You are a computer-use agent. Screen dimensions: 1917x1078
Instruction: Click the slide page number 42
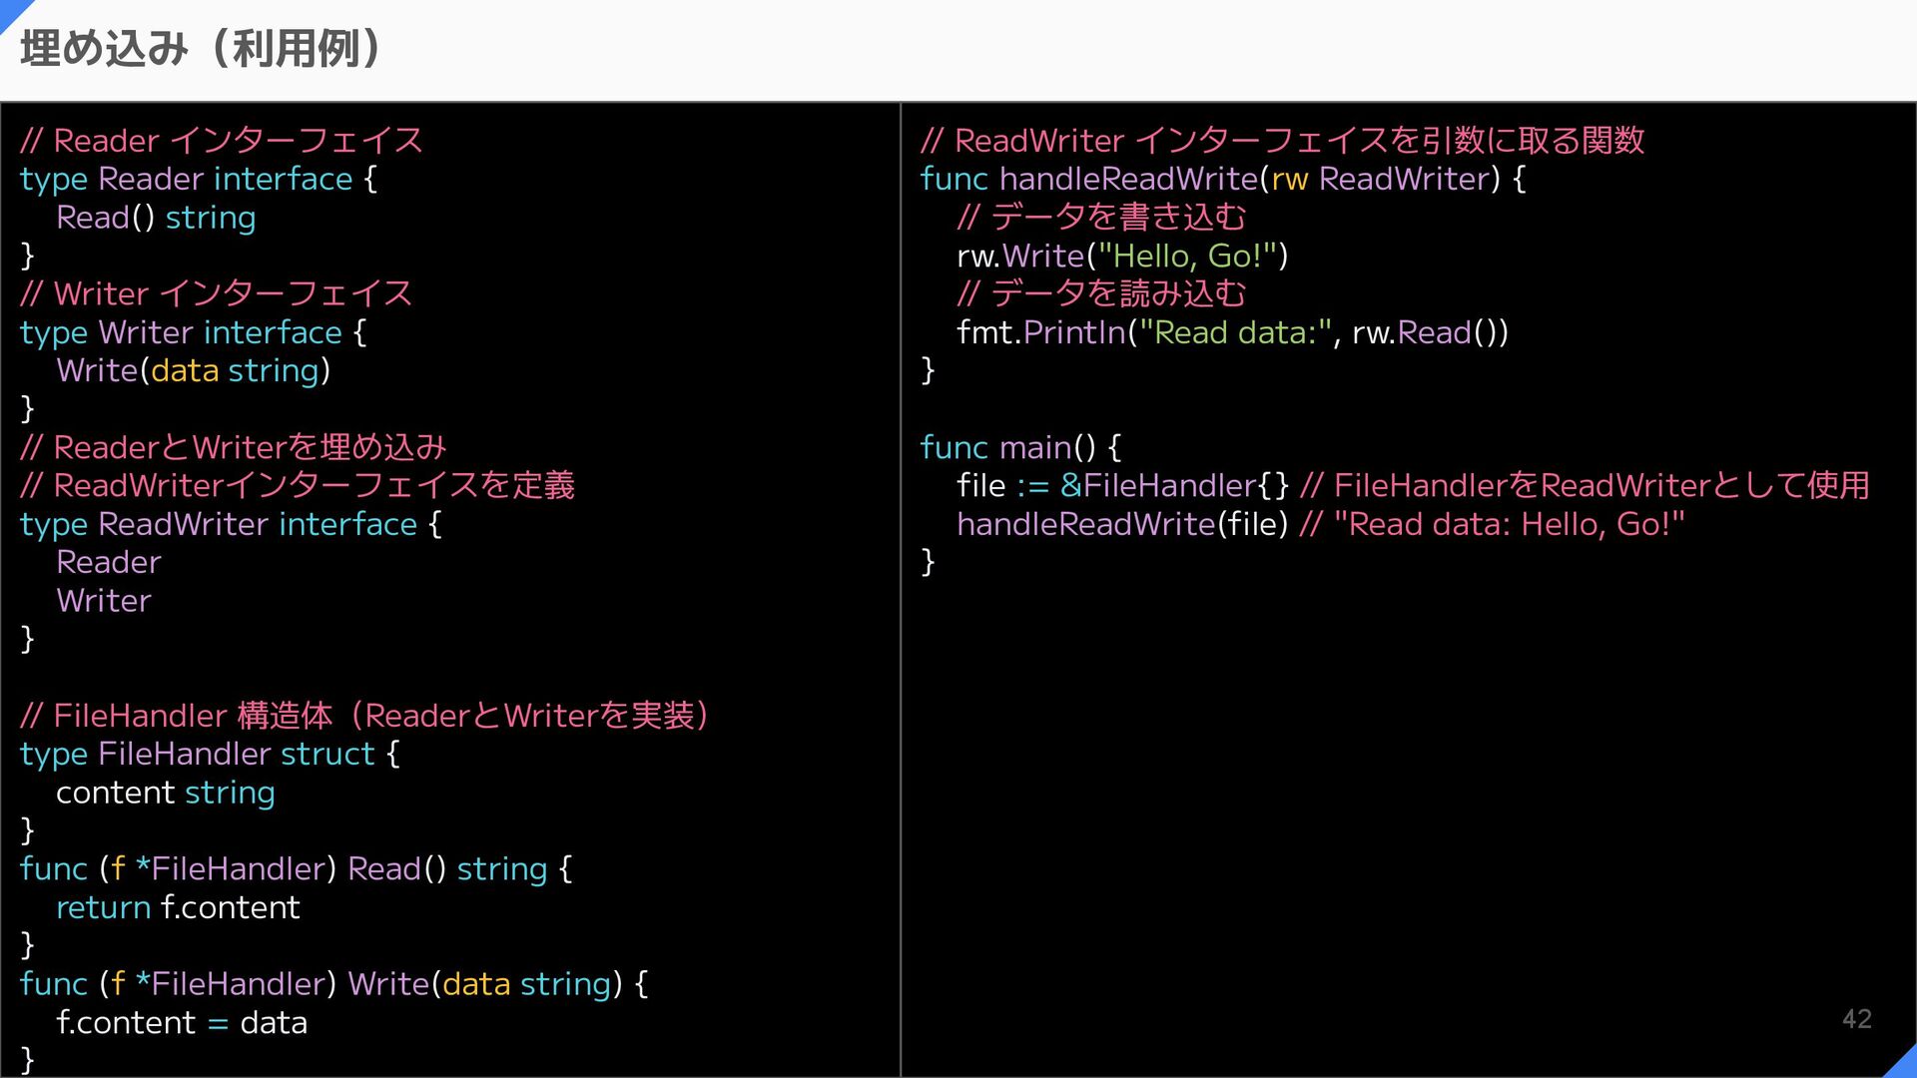click(x=1857, y=1019)
